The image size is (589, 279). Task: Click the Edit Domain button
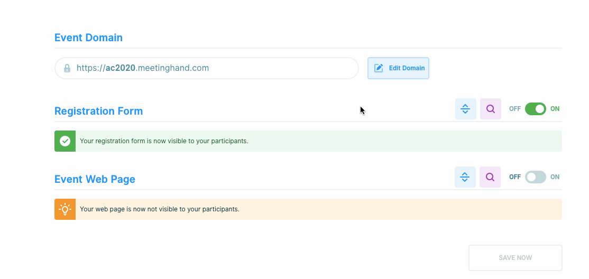point(398,68)
